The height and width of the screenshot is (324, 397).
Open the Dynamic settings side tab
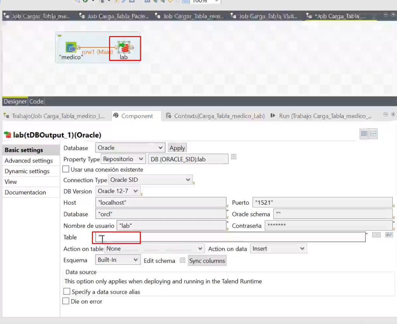(x=31, y=171)
